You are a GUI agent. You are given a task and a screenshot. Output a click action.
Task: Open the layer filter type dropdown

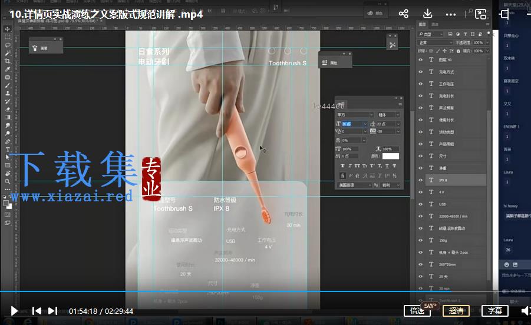click(x=431, y=34)
